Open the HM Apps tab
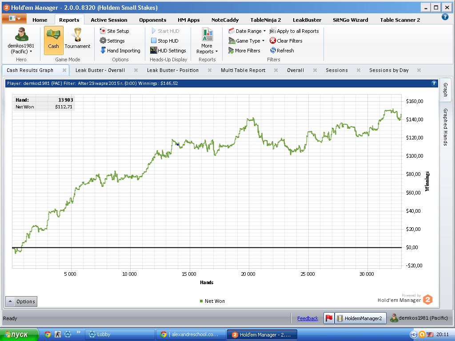455x341 pixels. [x=188, y=20]
